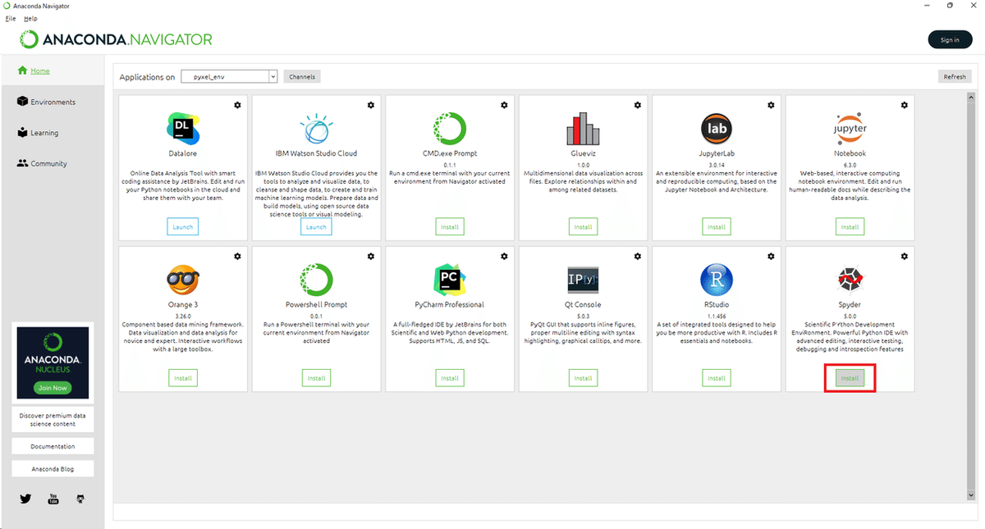The image size is (985, 529).
Task: Open Anaconda's YouTube channel icon
Action: [x=53, y=498]
